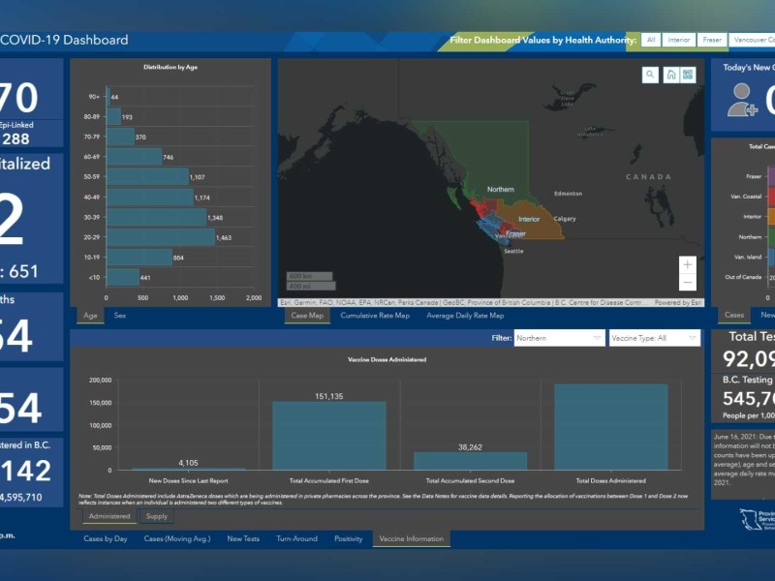This screenshot has height=581, width=775.
Task: Zoom out with the map minus button
Action: coord(688,282)
